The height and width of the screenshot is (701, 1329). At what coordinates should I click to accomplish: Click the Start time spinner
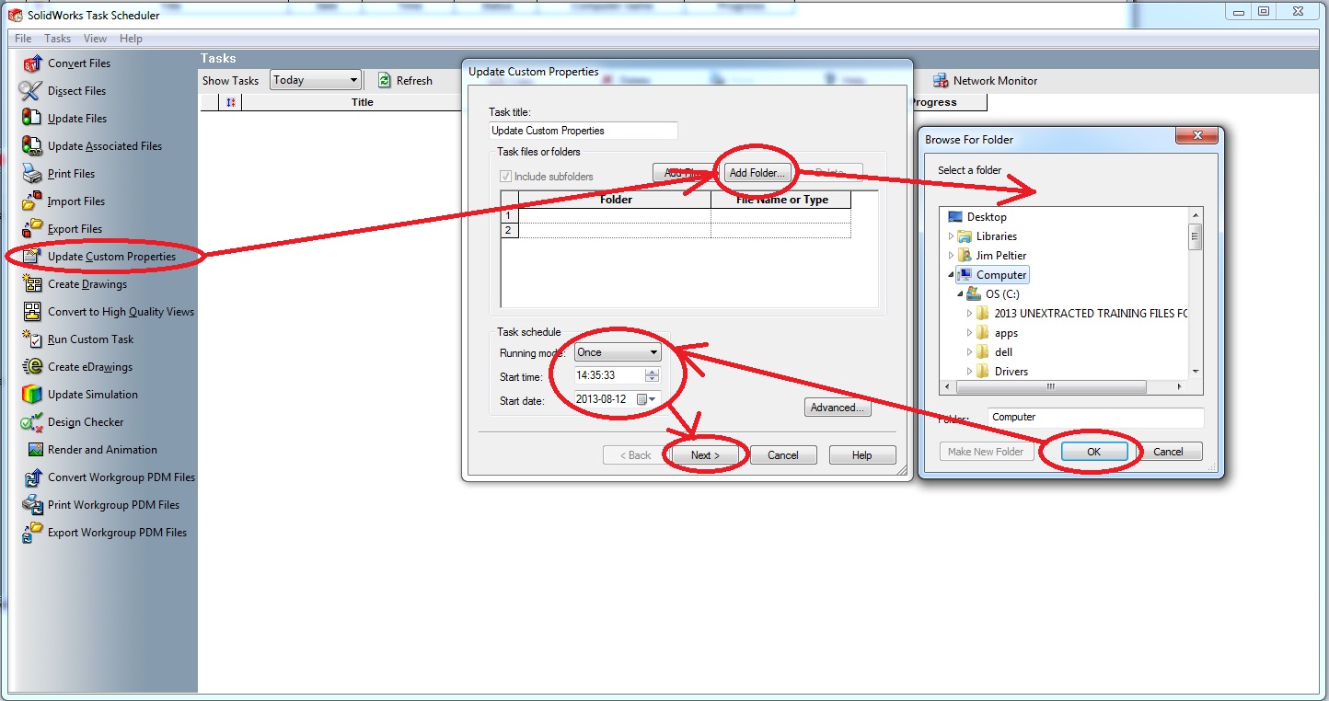click(x=653, y=375)
